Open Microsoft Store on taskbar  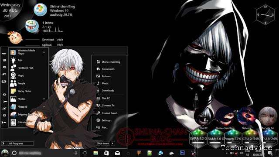click(x=106, y=153)
